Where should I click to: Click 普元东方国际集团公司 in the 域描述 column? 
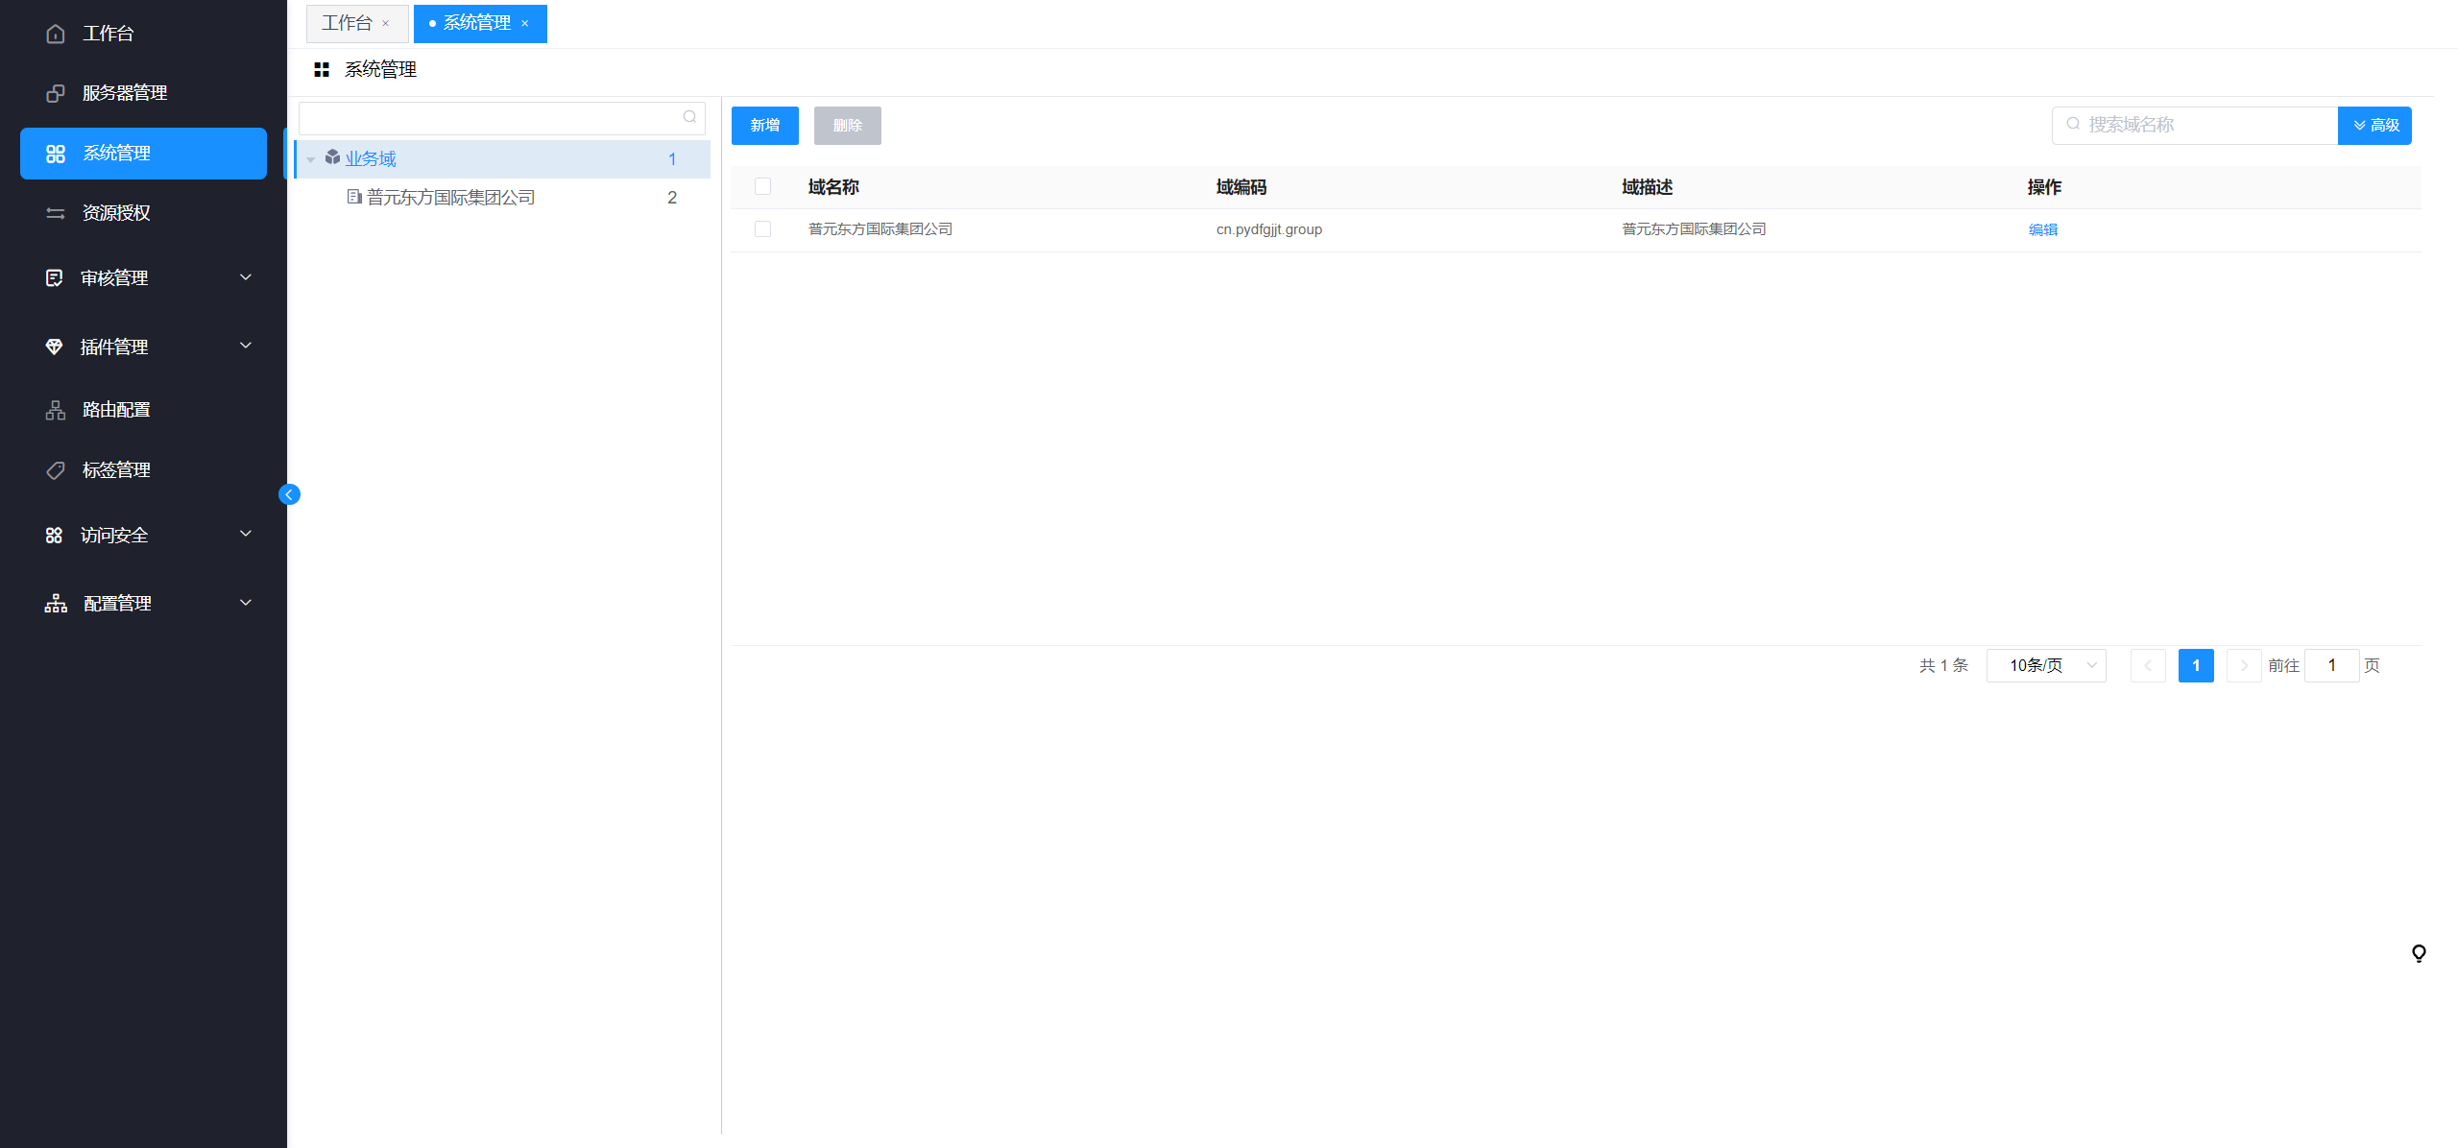coord(1695,229)
